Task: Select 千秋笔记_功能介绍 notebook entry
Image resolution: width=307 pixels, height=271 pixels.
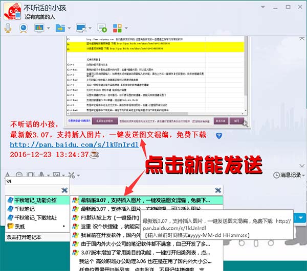Action: [x=37, y=200]
